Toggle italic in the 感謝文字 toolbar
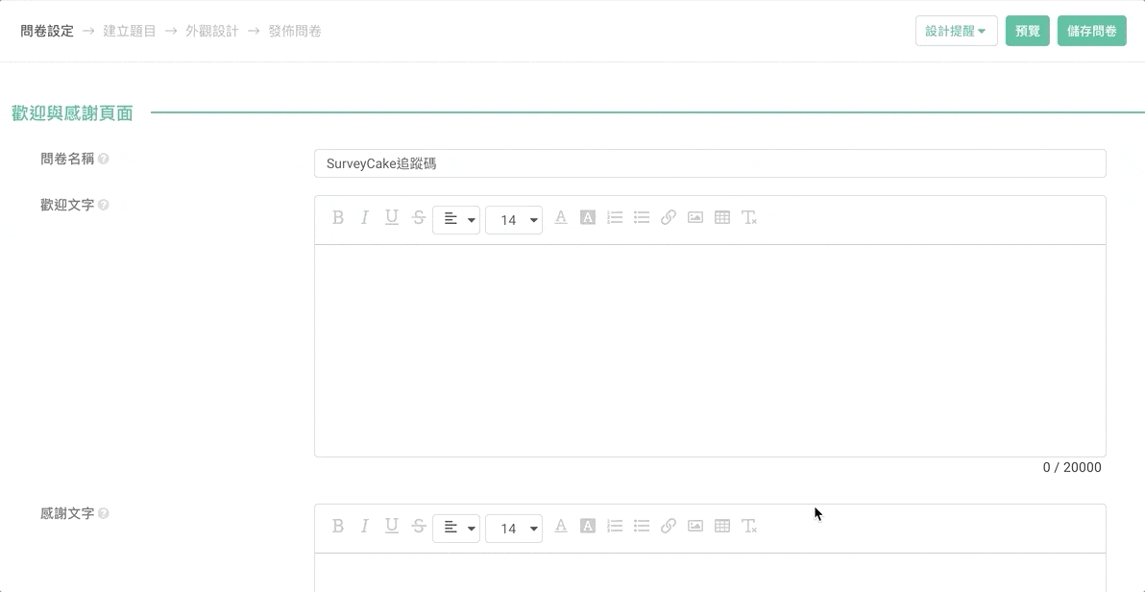Screen dimensions: 1145x592 [364, 526]
